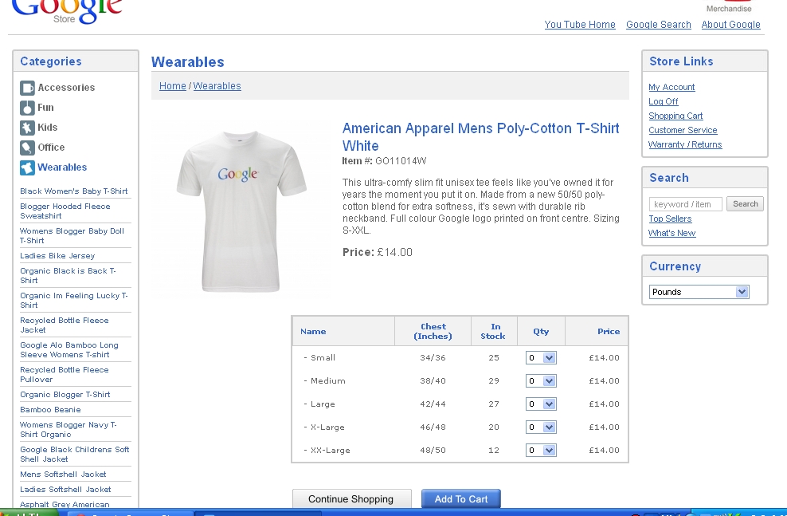
Task: Go to the Wearables breadcrumb link
Action: click(217, 86)
